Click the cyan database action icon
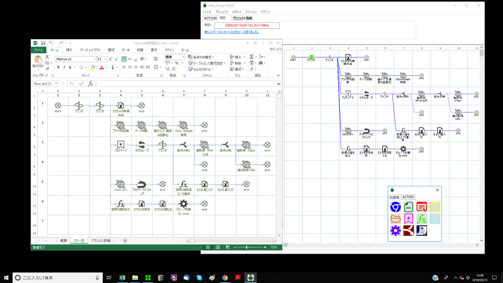Screen dimensions: 503x283 point(435,219)
